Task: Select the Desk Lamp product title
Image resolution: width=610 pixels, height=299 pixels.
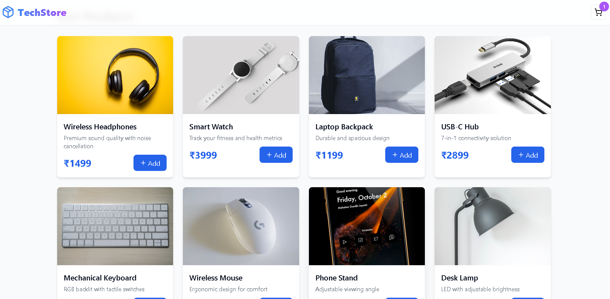Action: click(x=460, y=278)
